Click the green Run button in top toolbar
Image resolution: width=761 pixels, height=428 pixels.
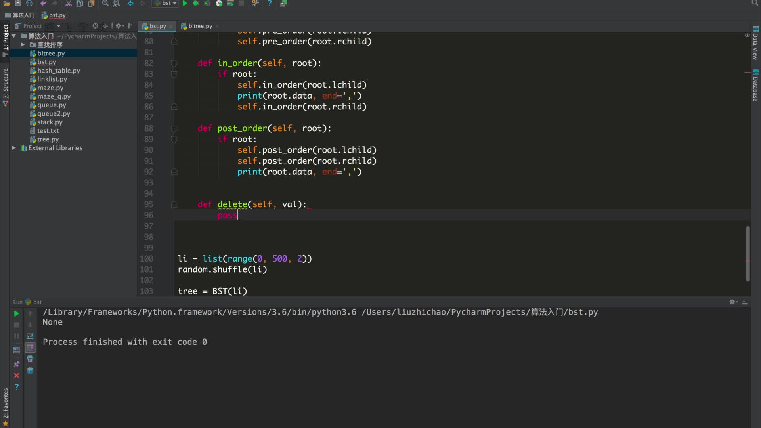point(185,3)
